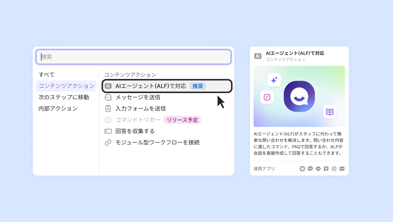This screenshot has height=222, width=393.
Task: Click the email envelope icon in 連携アプリ
Action: tap(342, 169)
